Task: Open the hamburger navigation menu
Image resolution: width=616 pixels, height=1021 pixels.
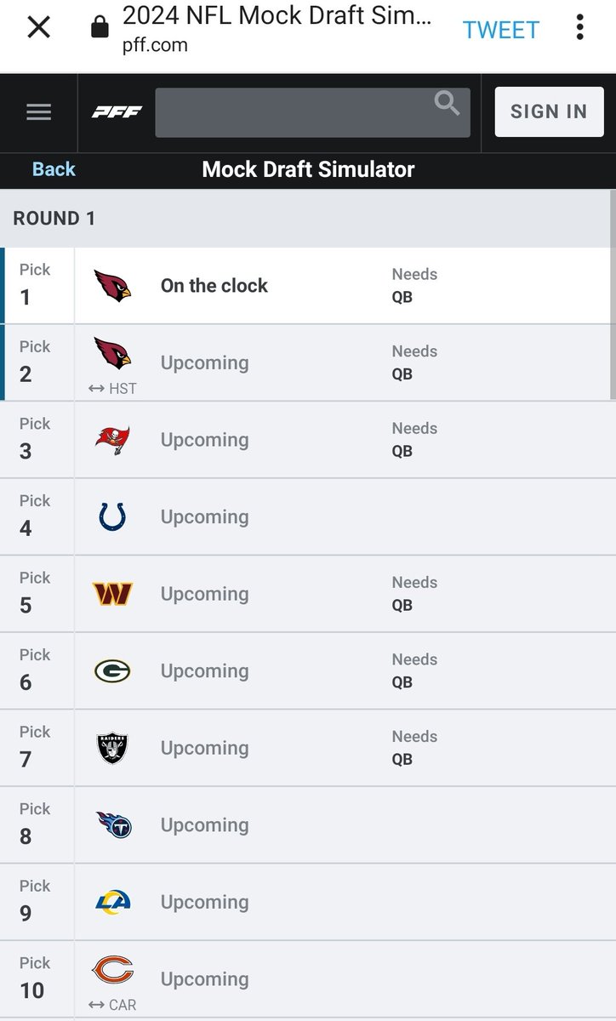Action: click(x=38, y=112)
